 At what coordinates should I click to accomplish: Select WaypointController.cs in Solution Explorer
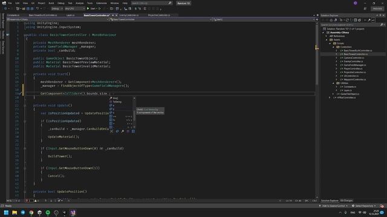[x=355, y=80]
